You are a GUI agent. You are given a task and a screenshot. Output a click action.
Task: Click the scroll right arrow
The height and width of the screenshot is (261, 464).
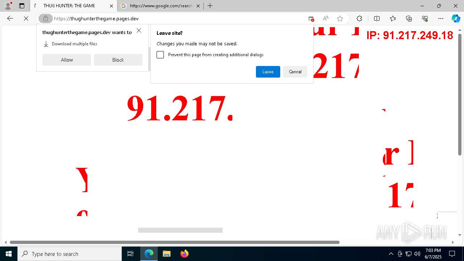pyautogui.click(x=453, y=242)
